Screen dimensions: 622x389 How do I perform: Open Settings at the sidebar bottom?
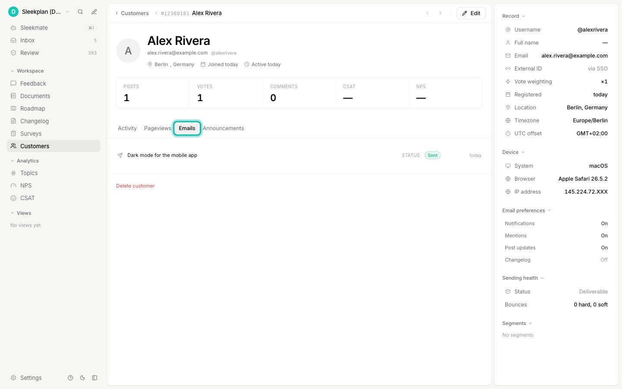tap(26, 378)
